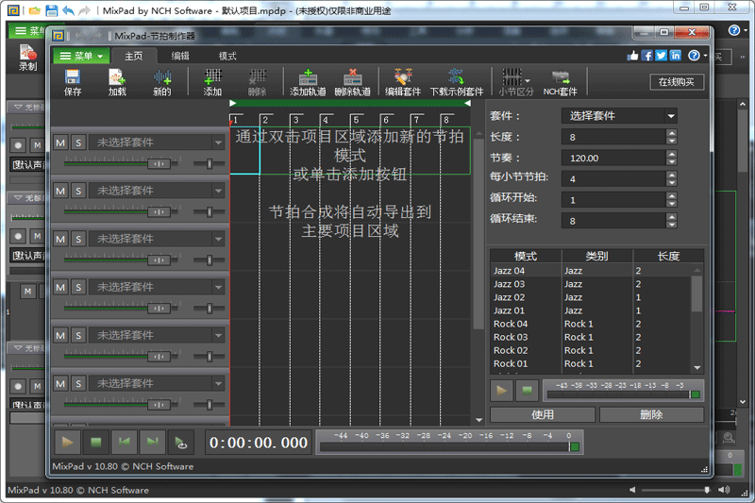
Task: Click the thumbs-up like icon
Action: [x=632, y=56]
